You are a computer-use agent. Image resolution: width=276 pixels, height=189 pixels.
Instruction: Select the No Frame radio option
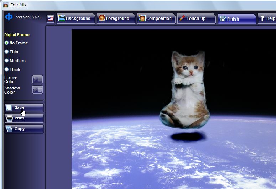pyautogui.click(x=16, y=43)
